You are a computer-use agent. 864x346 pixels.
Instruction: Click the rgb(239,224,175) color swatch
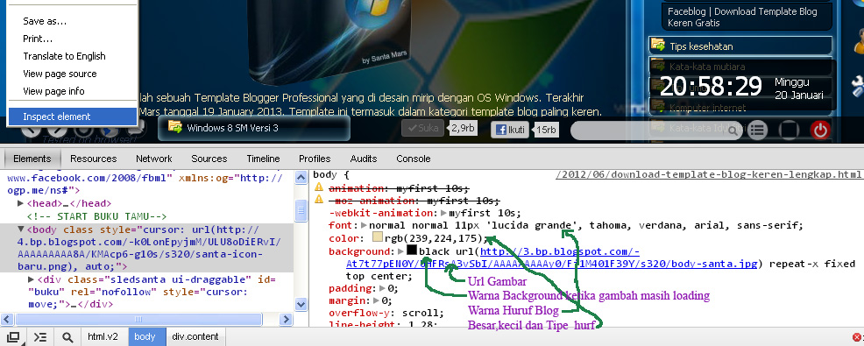tap(378, 238)
